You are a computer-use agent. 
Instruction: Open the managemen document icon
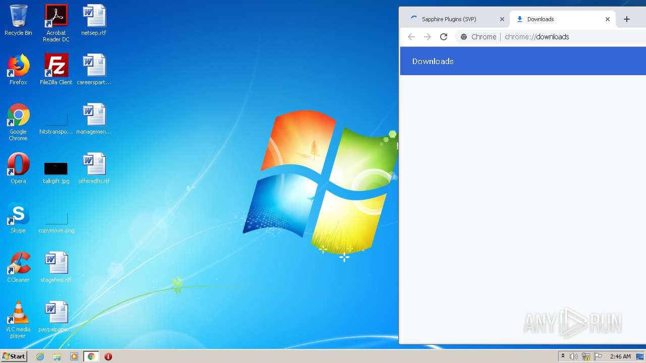click(x=94, y=119)
